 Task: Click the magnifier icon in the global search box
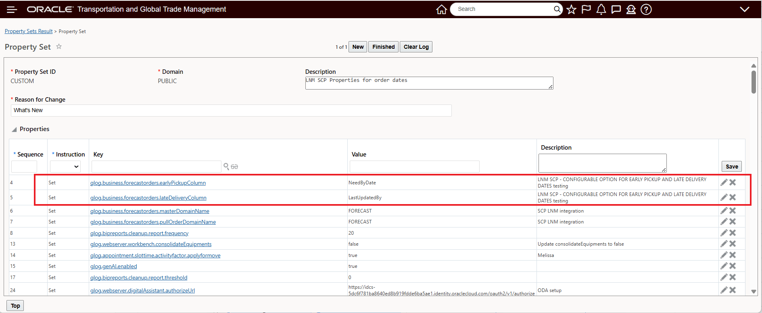[557, 9]
